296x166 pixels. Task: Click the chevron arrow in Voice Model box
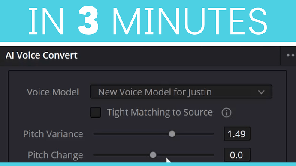pos(261,92)
